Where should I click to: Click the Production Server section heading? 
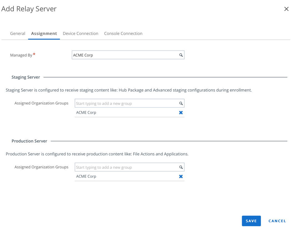[29, 141]
